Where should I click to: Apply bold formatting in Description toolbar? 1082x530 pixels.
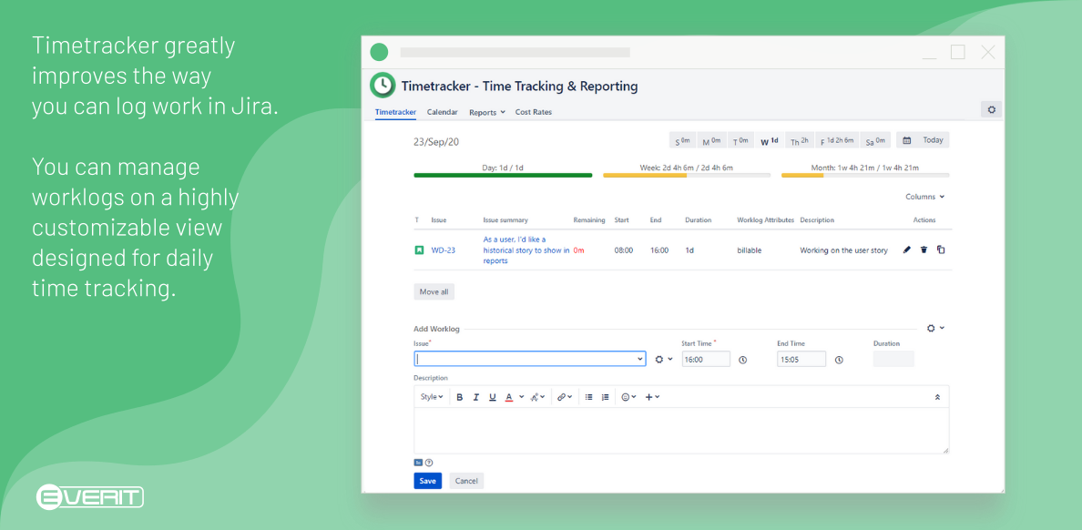click(x=460, y=397)
